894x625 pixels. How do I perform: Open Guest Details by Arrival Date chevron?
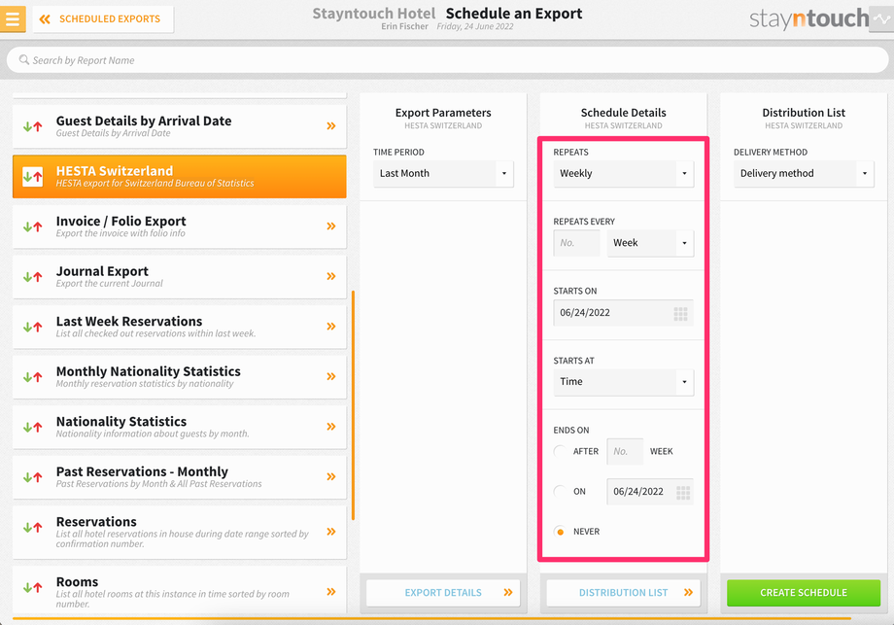(331, 126)
